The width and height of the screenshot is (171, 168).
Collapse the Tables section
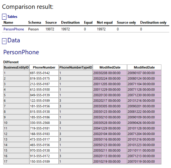point(4,17)
